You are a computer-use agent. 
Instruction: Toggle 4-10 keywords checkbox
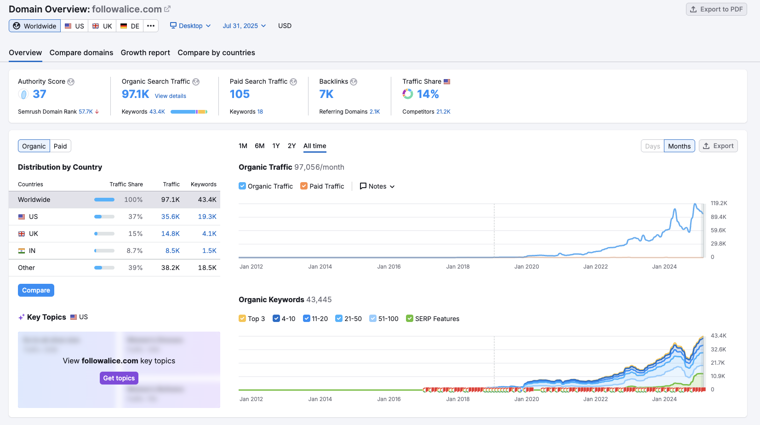[x=276, y=318]
